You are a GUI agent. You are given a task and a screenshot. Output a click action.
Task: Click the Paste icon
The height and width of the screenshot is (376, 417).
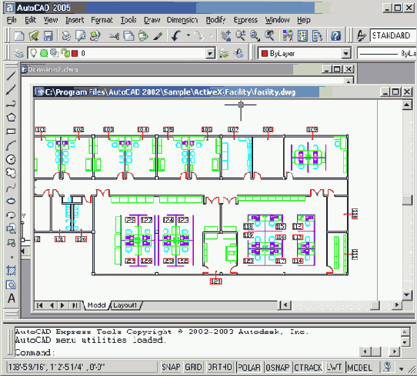(143, 36)
